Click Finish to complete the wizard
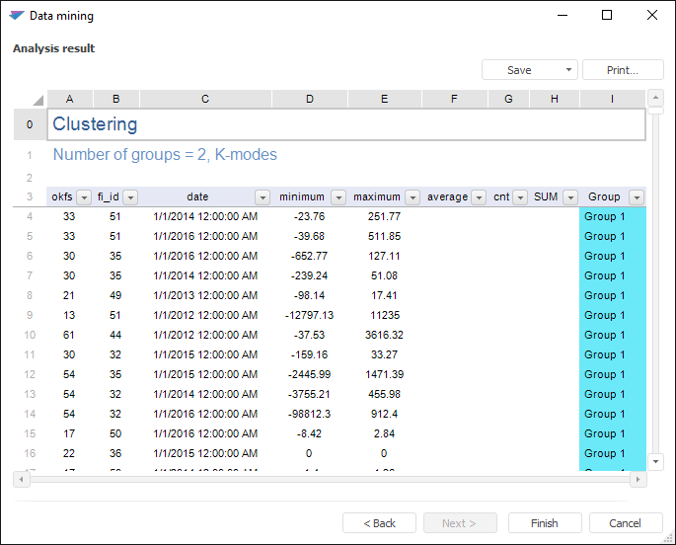676x545 pixels. coord(544,523)
